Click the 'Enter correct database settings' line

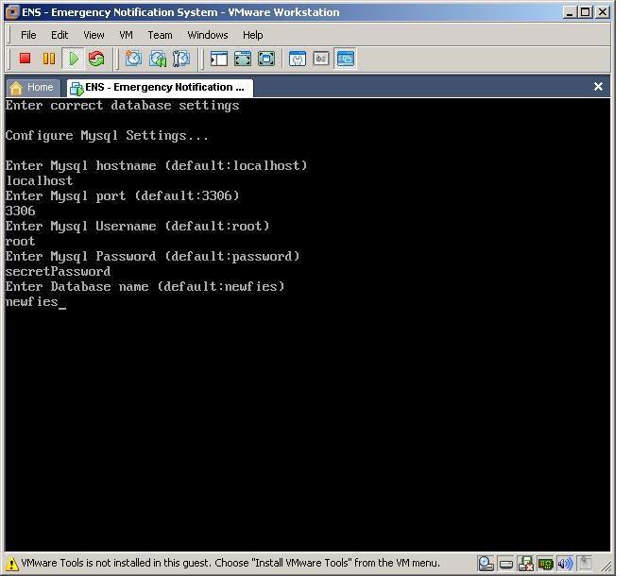[123, 106]
